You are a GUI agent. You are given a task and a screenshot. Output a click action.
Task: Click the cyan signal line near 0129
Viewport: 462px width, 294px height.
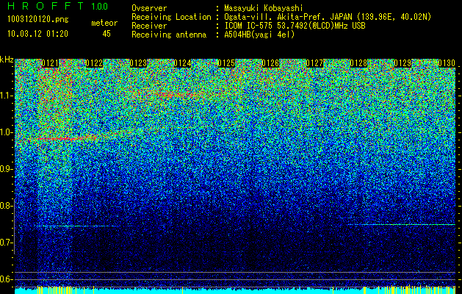(401, 225)
